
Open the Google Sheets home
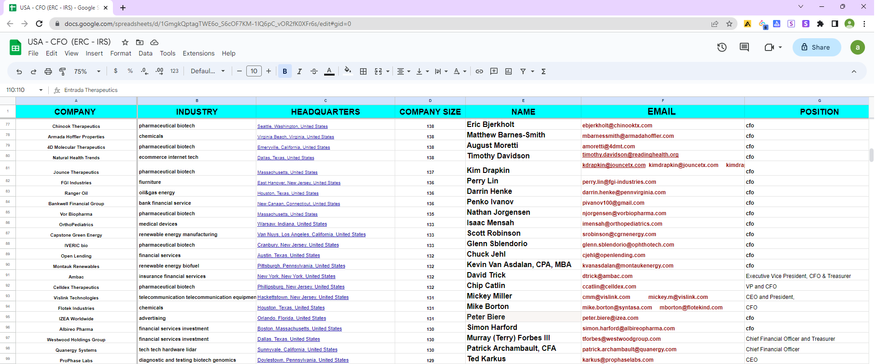point(15,47)
